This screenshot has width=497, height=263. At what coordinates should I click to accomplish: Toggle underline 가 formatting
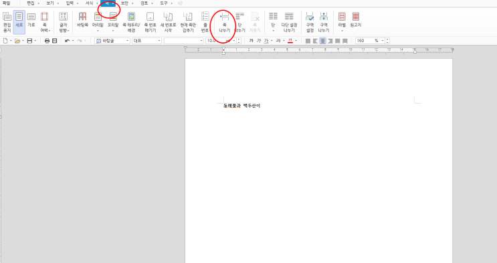[x=266, y=41]
